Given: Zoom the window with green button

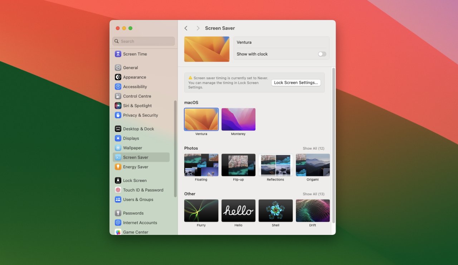Looking at the screenshot, I should coord(131,28).
